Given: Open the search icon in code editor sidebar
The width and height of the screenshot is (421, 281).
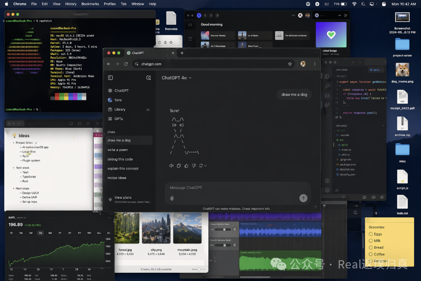Looking at the screenshot, I should coord(327,86).
